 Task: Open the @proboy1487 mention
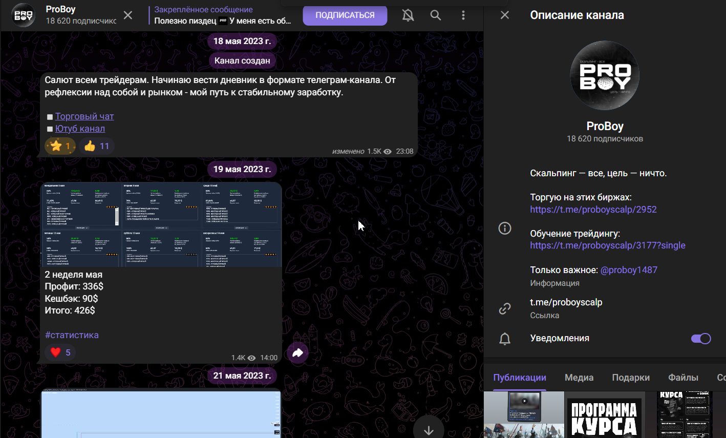point(629,270)
